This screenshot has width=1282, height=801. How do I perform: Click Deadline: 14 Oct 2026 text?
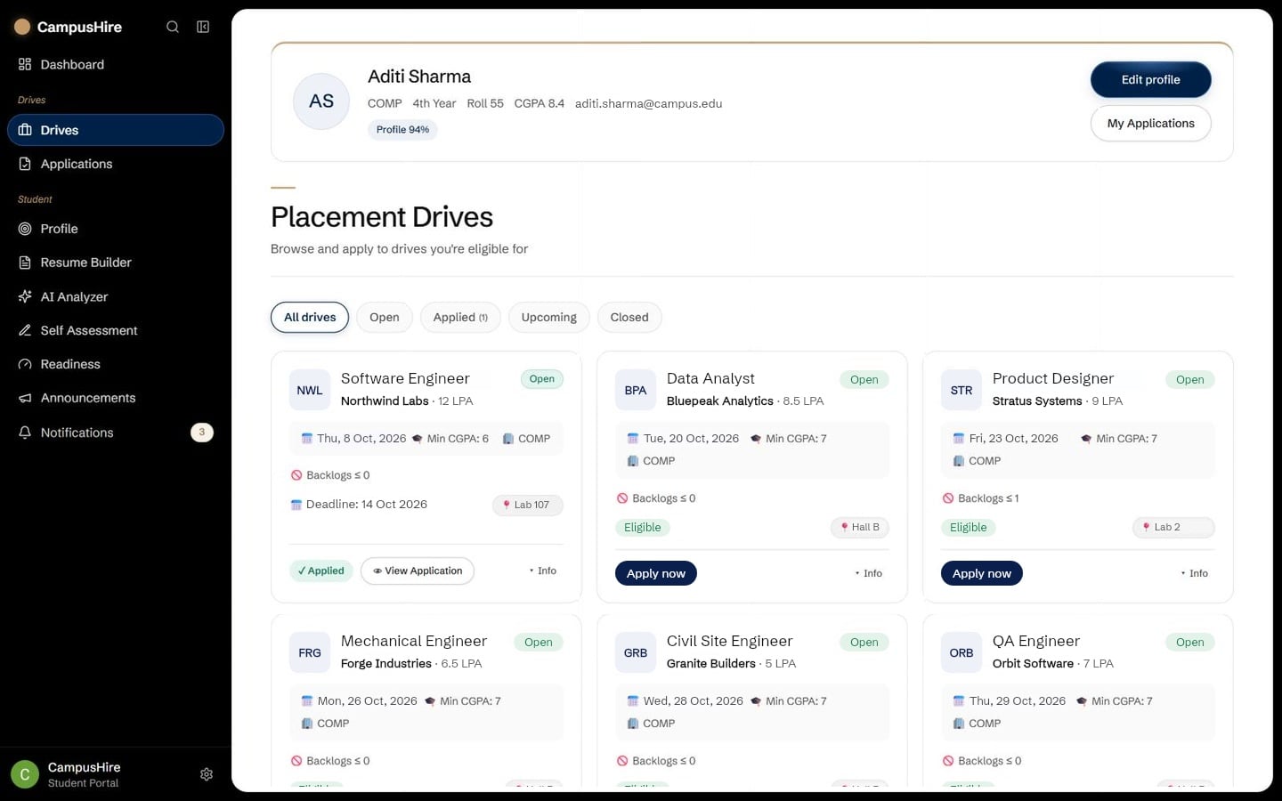[367, 505]
